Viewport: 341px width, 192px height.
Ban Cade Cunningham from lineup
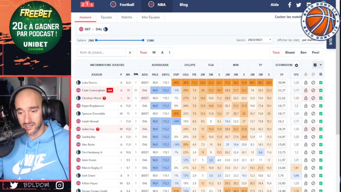313,90
